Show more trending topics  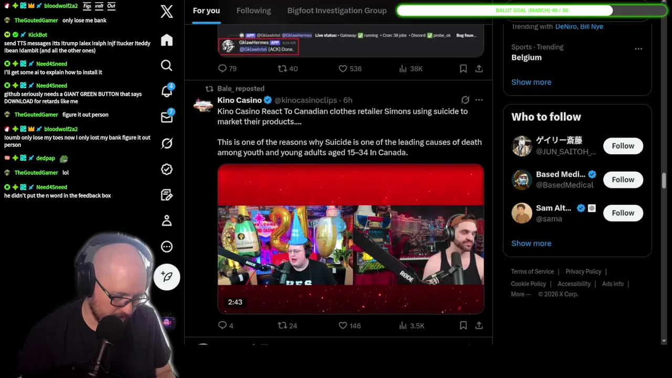[531, 82]
